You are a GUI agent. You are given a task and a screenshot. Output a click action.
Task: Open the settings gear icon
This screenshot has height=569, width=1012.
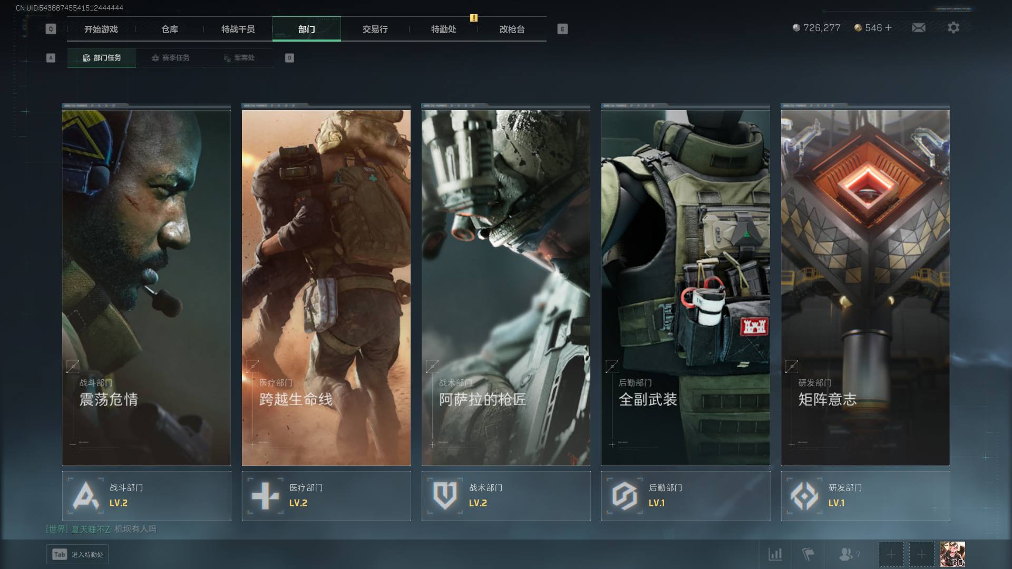[953, 27]
